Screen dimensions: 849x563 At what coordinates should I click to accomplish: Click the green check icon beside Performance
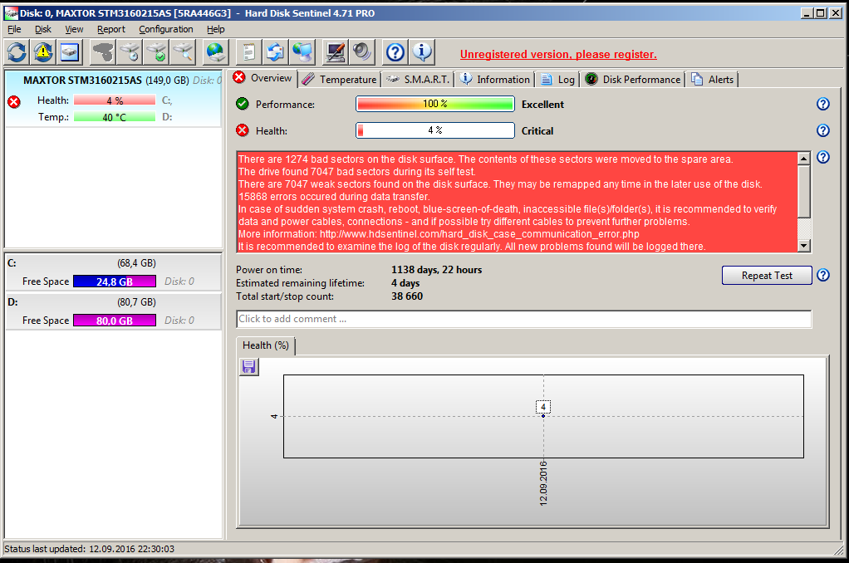(x=243, y=104)
